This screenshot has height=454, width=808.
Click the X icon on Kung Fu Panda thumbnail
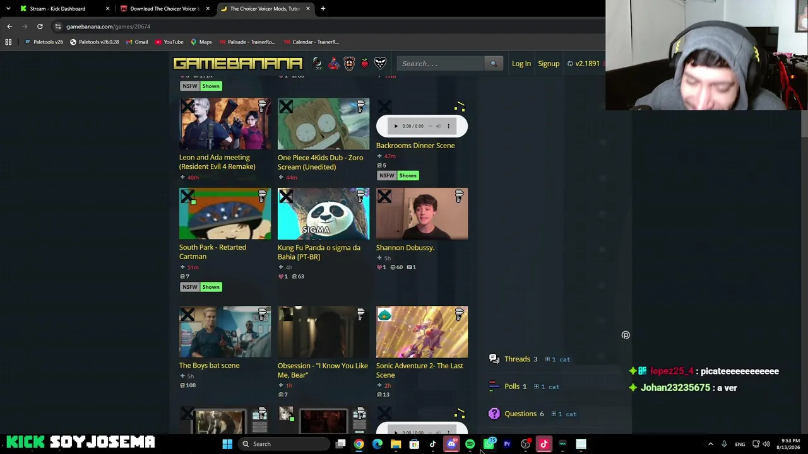tap(286, 197)
